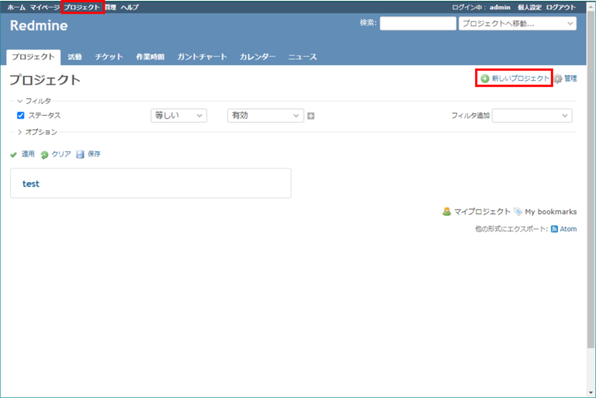Click the クリア reload icon
Viewport: 596px width, 398px height.
44,154
